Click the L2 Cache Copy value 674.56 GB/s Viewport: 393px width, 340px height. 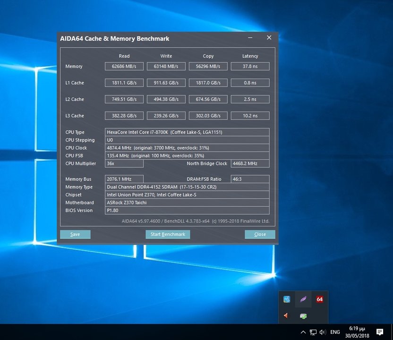click(x=208, y=99)
